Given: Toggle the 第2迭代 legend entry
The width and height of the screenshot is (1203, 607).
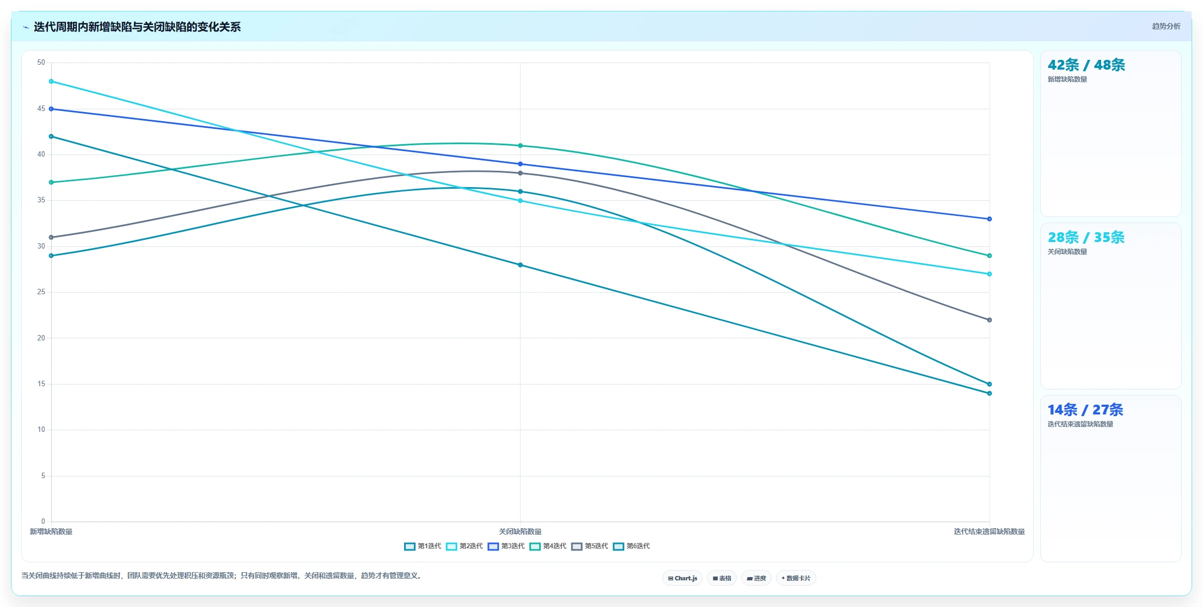Looking at the screenshot, I should [465, 546].
